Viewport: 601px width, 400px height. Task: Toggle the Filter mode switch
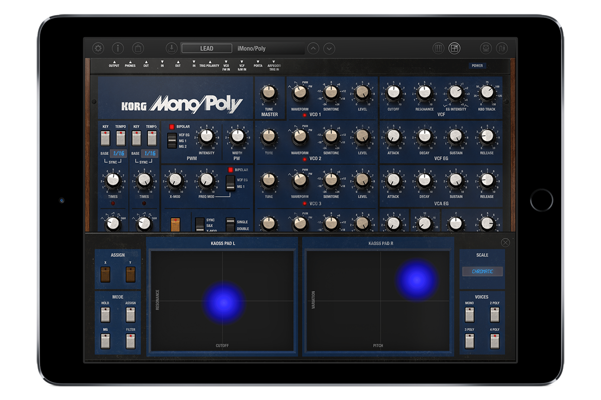tap(130, 341)
